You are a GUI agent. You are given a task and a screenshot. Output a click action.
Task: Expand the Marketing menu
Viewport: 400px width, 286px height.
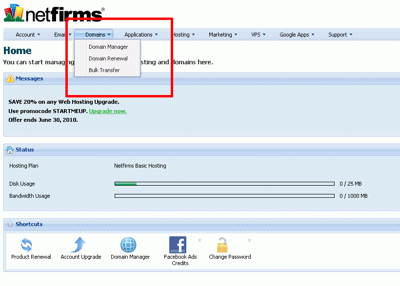(x=223, y=35)
